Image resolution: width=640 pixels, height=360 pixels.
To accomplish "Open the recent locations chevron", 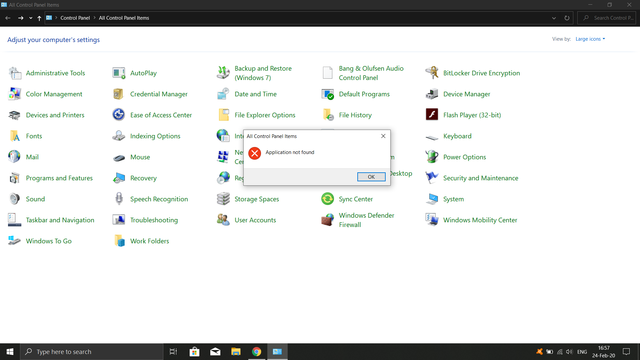I will click(x=30, y=18).
